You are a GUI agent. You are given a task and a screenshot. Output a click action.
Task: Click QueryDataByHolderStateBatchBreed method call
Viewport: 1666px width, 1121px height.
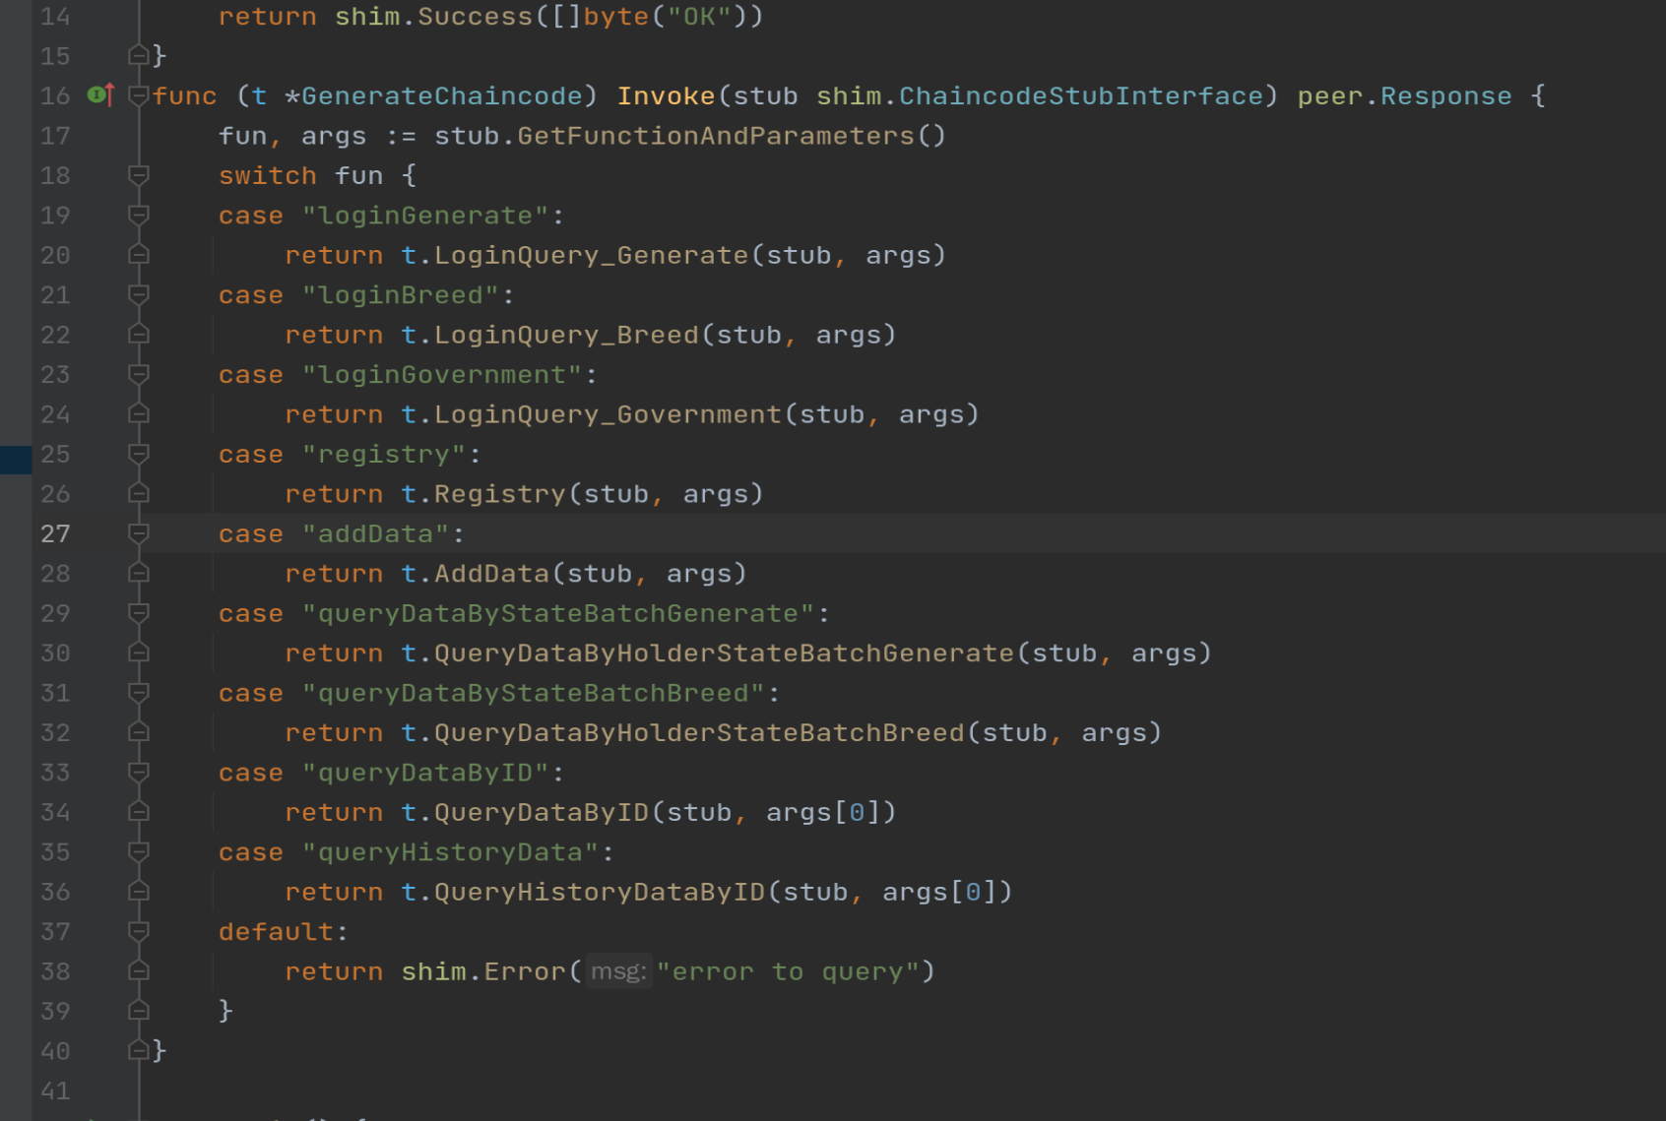click(x=700, y=733)
